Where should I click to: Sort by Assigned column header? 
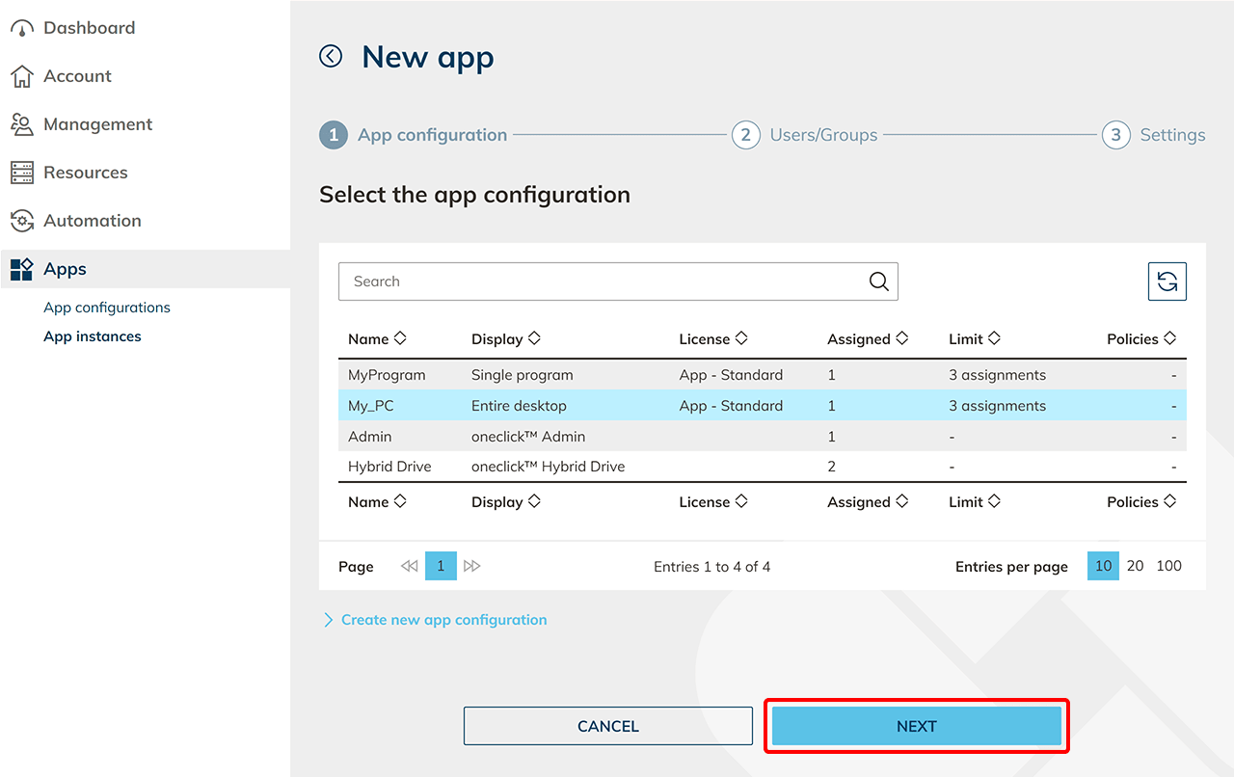(868, 339)
